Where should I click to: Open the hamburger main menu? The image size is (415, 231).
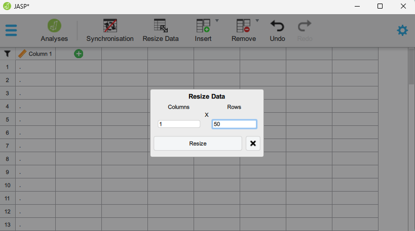click(11, 30)
